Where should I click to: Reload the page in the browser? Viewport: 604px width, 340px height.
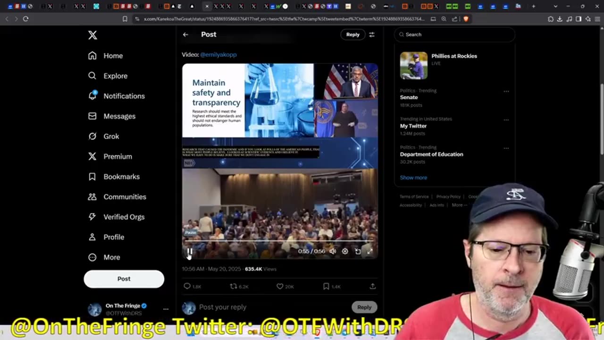coord(25,19)
